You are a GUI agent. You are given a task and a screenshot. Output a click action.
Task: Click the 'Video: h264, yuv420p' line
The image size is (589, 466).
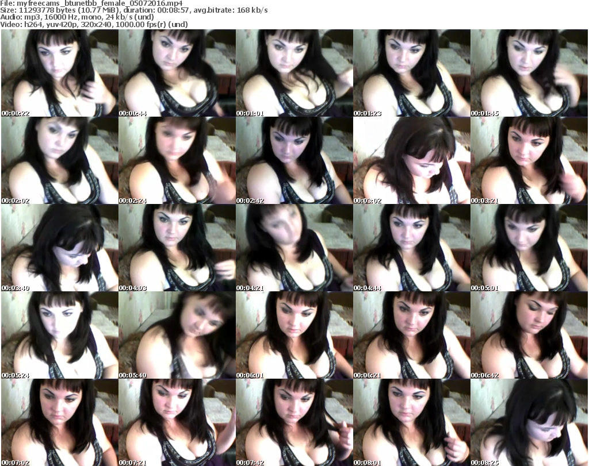pos(94,24)
